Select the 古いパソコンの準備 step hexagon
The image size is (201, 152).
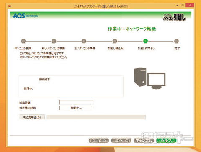(x=84, y=41)
